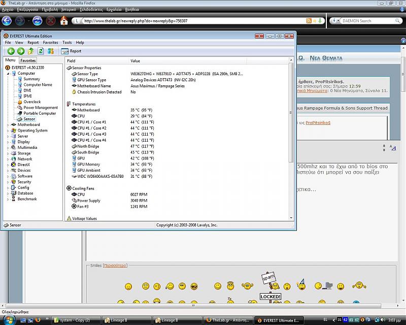Image resolution: width=406 pixels, height=325 pixels.
Task: Select Power Management in the tree
Action: tap(41, 108)
